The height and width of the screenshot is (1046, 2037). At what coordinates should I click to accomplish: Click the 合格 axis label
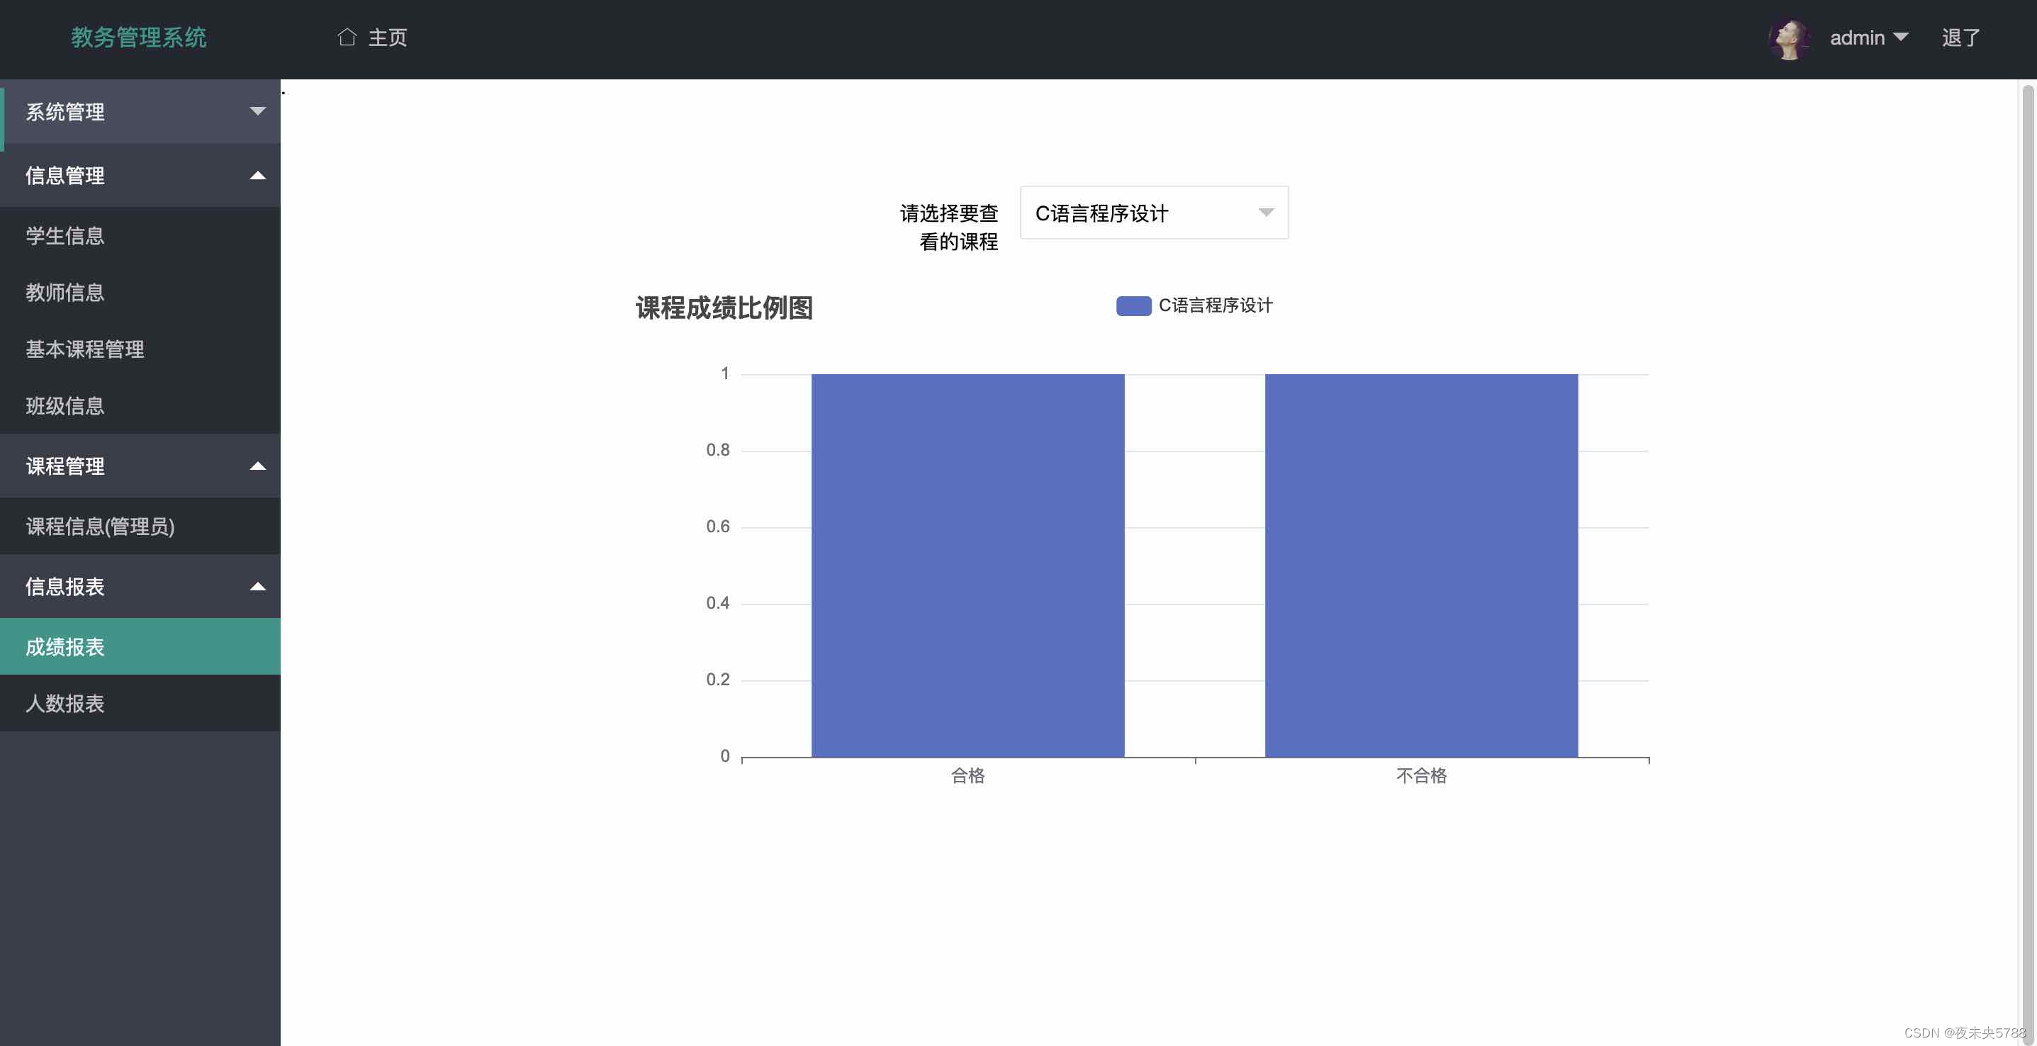[968, 775]
